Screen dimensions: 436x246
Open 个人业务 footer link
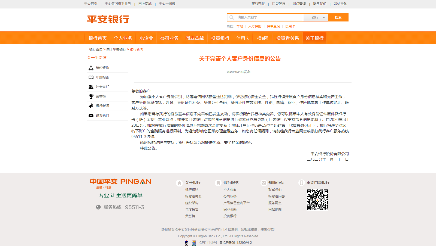click(230, 190)
